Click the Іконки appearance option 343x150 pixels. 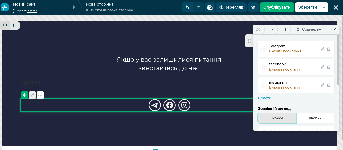pyautogui.click(x=277, y=118)
